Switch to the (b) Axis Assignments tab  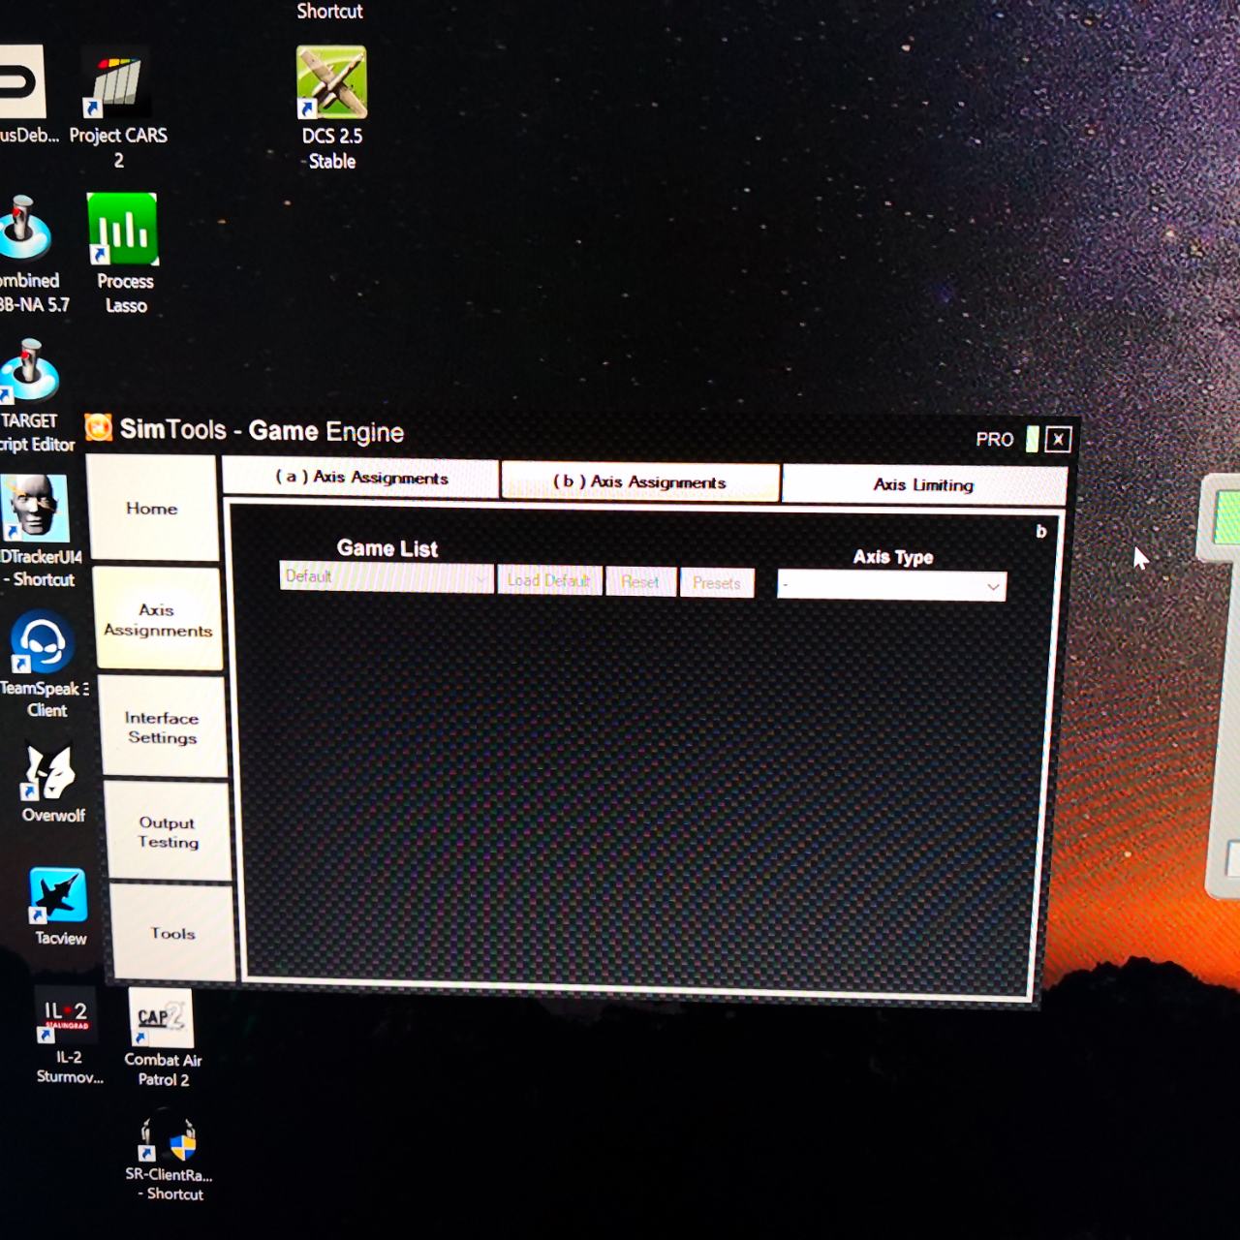pyautogui.click(x=640, y=481)
